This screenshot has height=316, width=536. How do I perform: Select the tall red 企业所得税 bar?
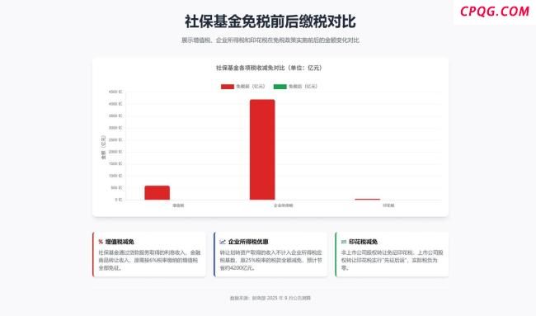coord(262,149)
